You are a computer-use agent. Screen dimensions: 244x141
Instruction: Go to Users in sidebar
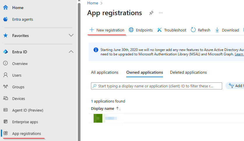17,75
